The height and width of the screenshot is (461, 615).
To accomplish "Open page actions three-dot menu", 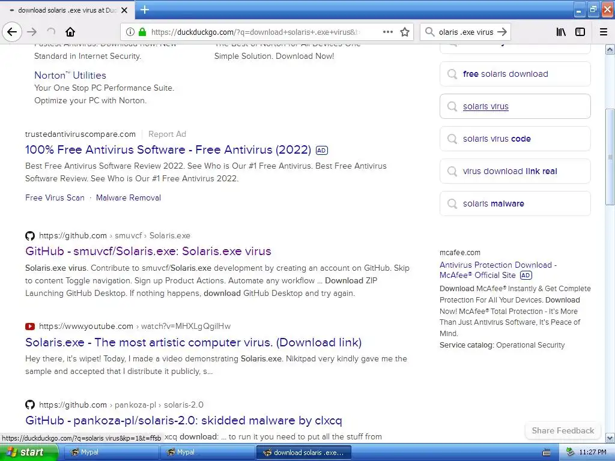I will click(x=388, y=32).
